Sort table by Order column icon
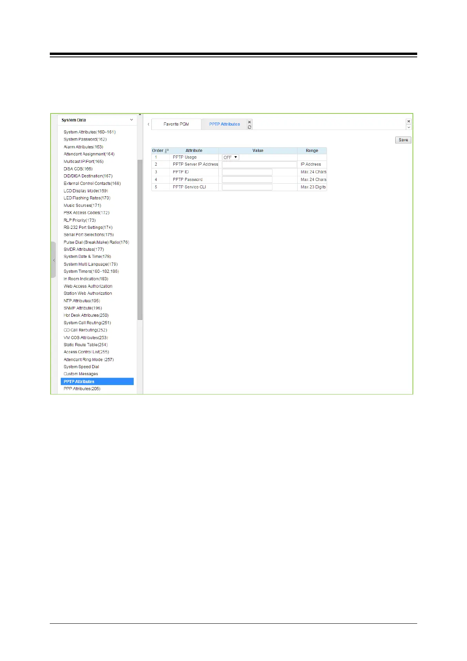Viewport: 467px width, 661px height. coord(167,150)
